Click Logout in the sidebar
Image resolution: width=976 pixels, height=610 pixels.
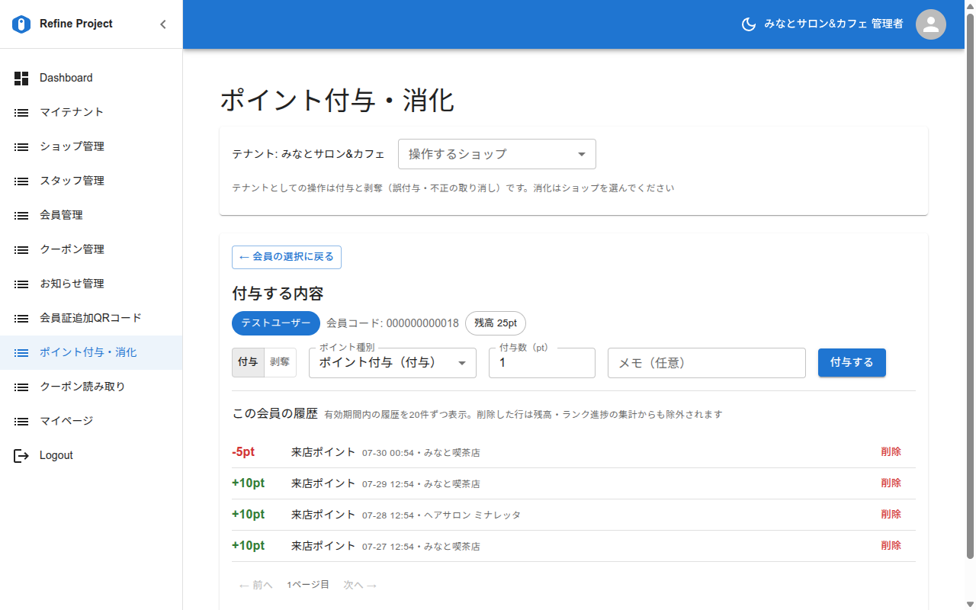(91, 455)
